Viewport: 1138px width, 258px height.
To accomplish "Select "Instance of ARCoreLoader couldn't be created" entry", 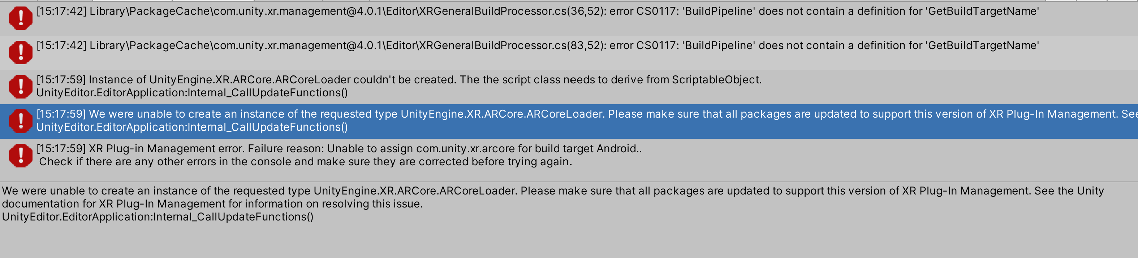I will coord(398,80).
